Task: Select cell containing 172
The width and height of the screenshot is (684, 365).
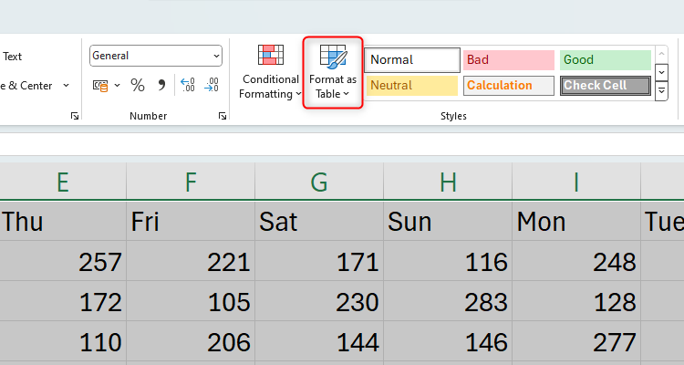Action: pos(63,301)
